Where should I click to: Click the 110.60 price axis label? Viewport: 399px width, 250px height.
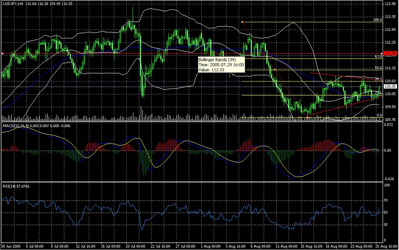point(390,81)
